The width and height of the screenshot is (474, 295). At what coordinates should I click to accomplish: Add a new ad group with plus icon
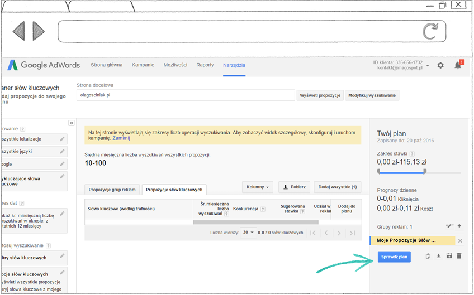459,226
